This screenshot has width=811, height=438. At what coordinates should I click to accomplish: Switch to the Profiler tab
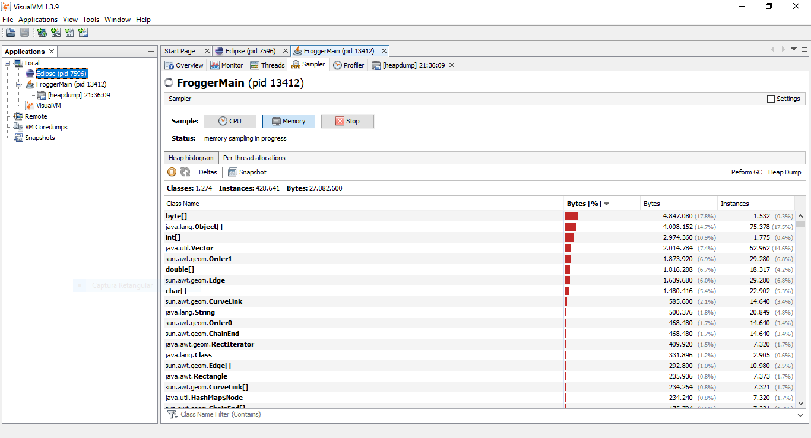[349, 65]
